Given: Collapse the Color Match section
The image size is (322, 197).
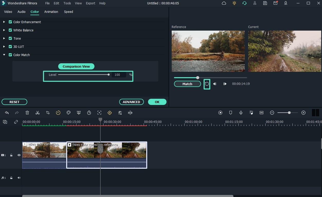Looking at the screenshot, I should pos(4,55).
